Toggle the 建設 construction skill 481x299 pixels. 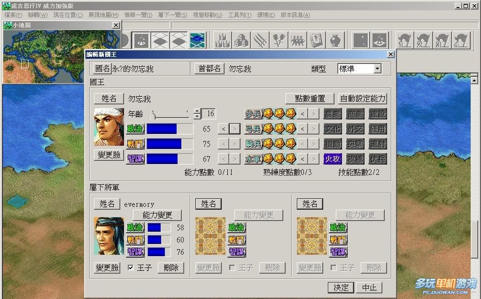pyautogui.click(x=378, y=114)
